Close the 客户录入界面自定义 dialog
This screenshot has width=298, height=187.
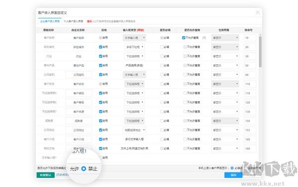tap(257, 12)
